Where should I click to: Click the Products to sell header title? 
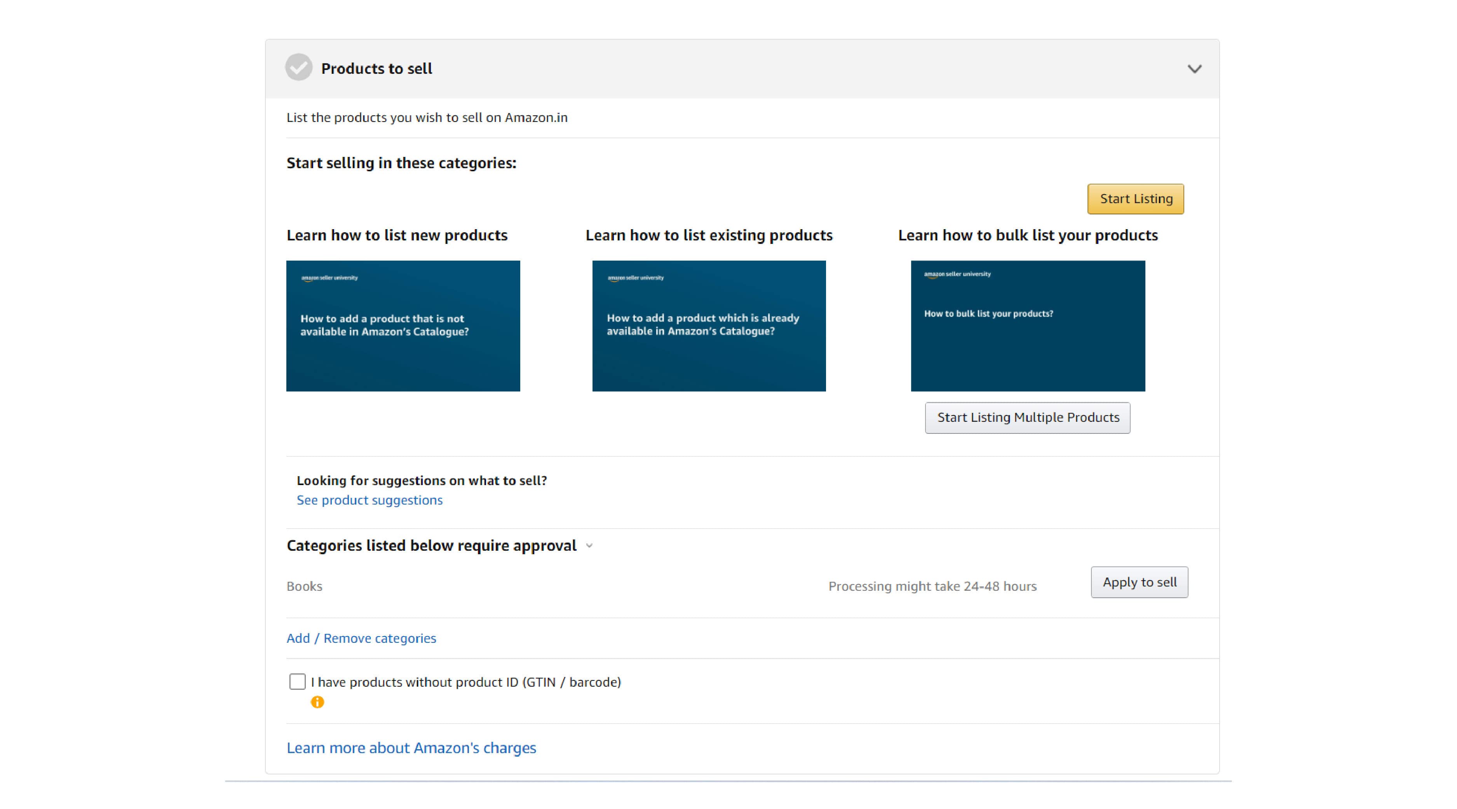tap(377, 69)
